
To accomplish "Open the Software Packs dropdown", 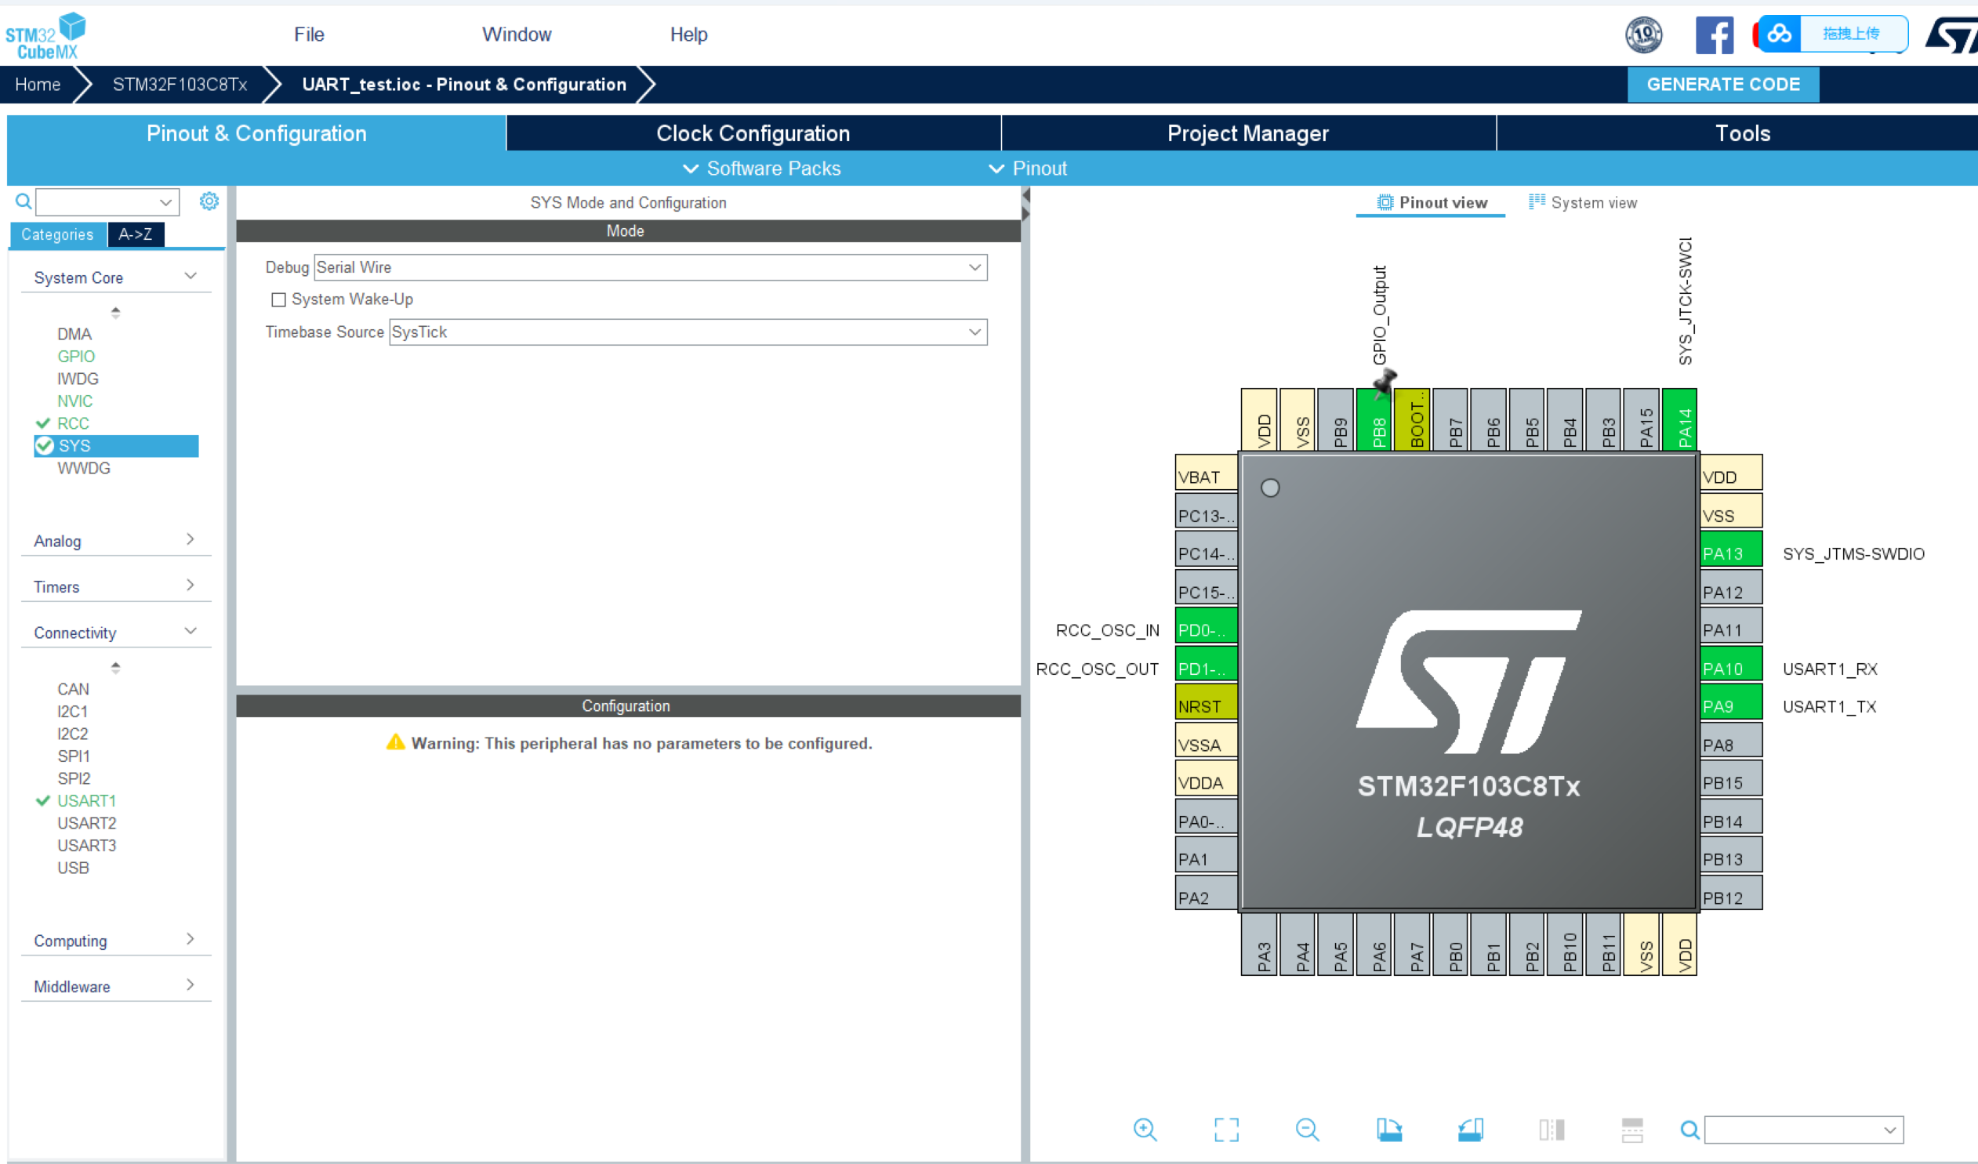I will coord(761,168).
